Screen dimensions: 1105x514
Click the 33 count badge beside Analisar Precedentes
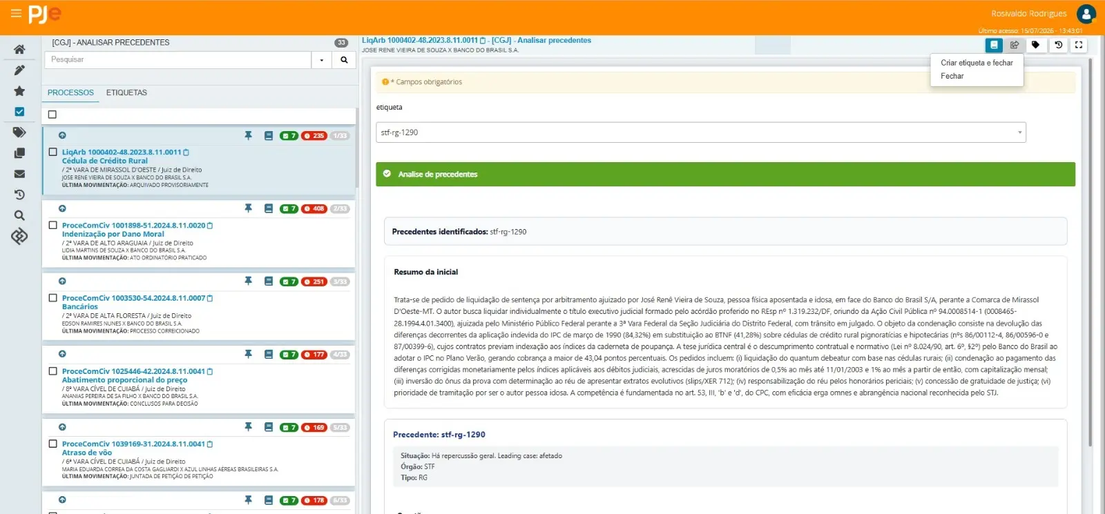[x=341, y=43]
